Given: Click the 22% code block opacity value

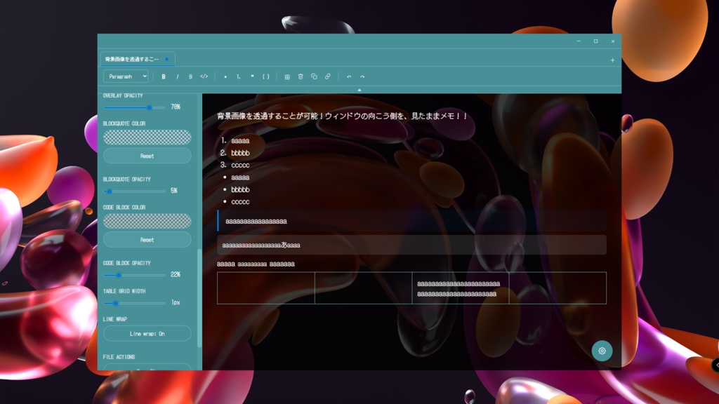Looking at the screenshot, I should [x=175, y=274].
